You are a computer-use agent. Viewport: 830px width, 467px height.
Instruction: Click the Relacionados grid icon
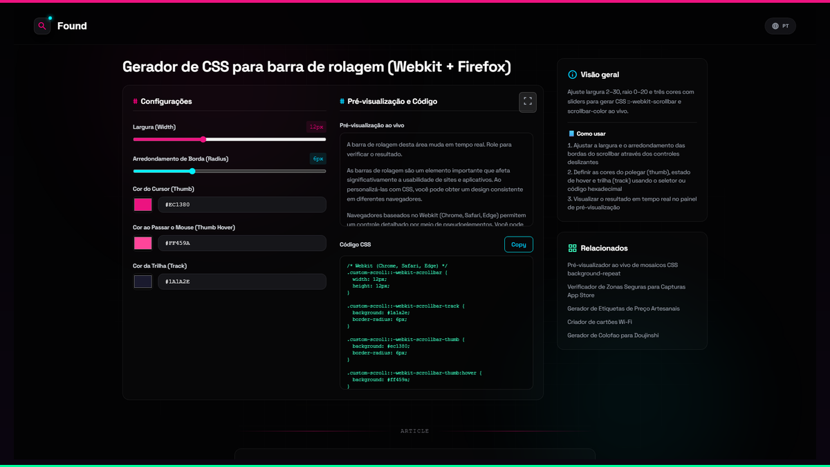572,248
